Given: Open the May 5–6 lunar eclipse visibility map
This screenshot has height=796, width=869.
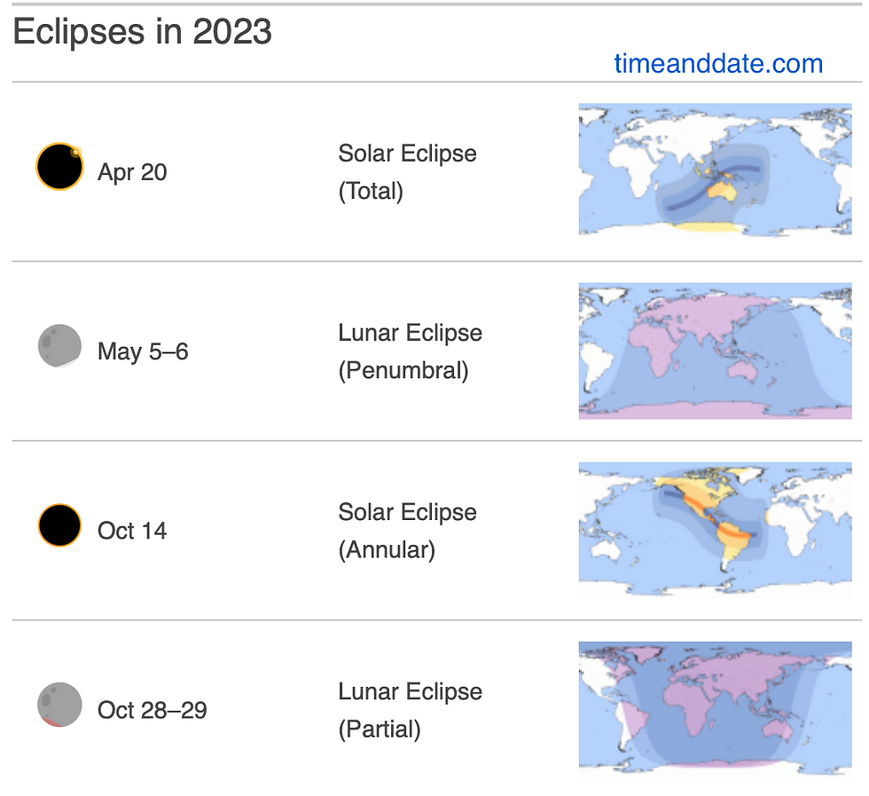Looking at the screenshot, I should (715, 351).
